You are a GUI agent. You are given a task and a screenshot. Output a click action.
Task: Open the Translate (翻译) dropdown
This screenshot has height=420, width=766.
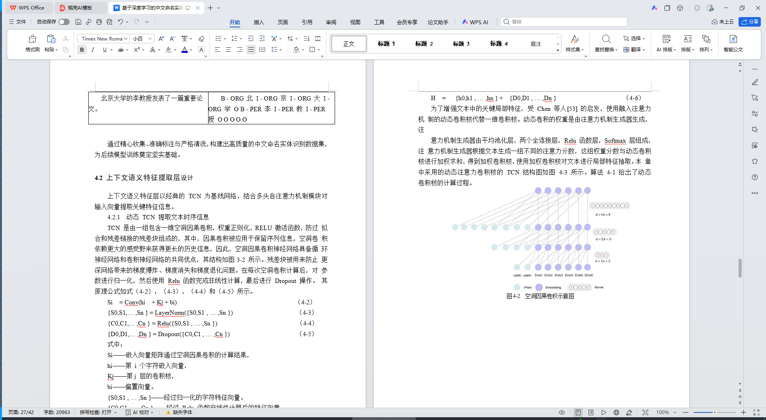tap(634, 50)
